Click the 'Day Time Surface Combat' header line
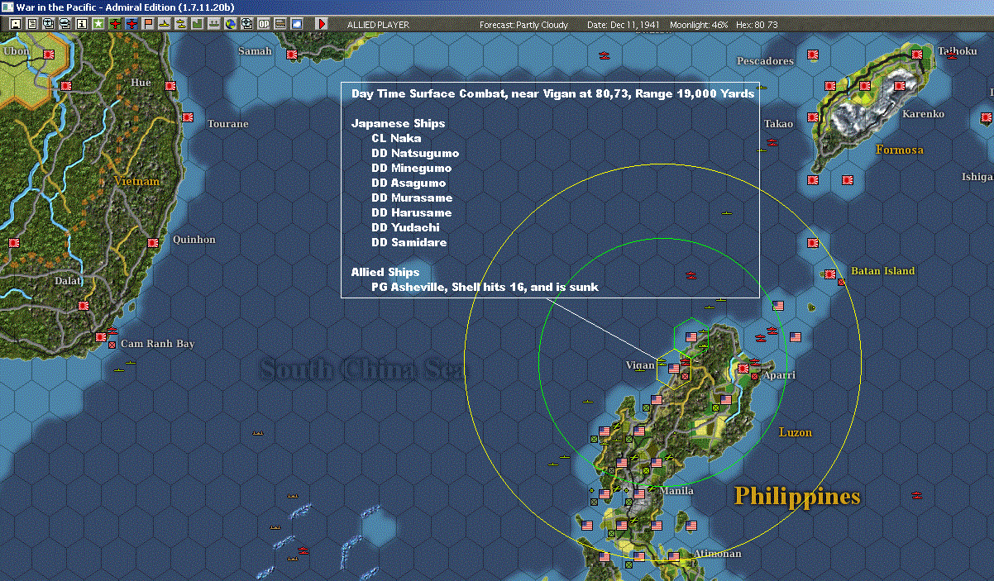 click(x=552, y=93)
